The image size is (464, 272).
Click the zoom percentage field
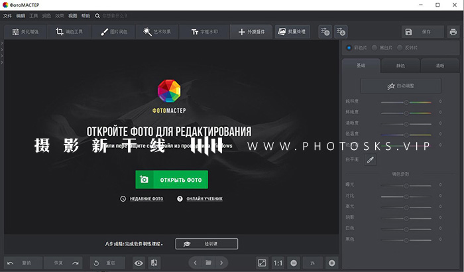point(312,263)
